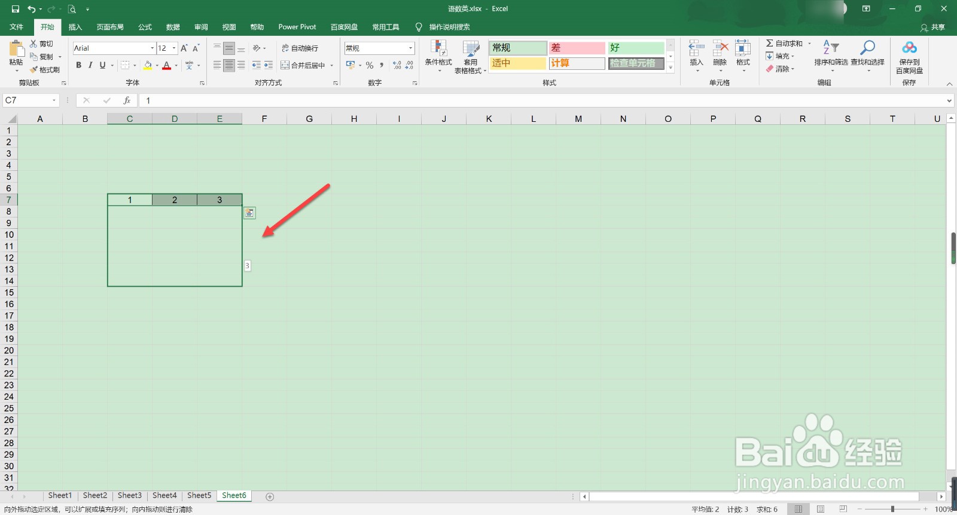
Task: Click the percent style icon
Action: click(x=370, y=65)
